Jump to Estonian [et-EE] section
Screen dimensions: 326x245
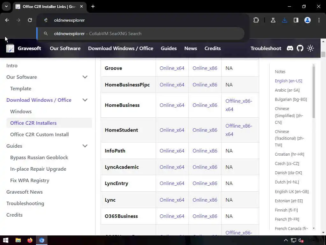click(288, 201)
